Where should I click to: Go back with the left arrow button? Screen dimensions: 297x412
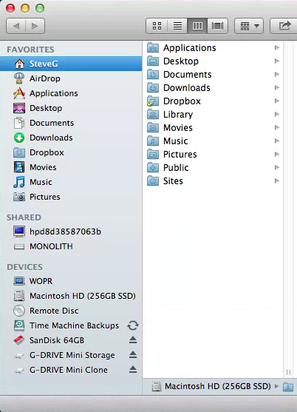pos(16,26)
